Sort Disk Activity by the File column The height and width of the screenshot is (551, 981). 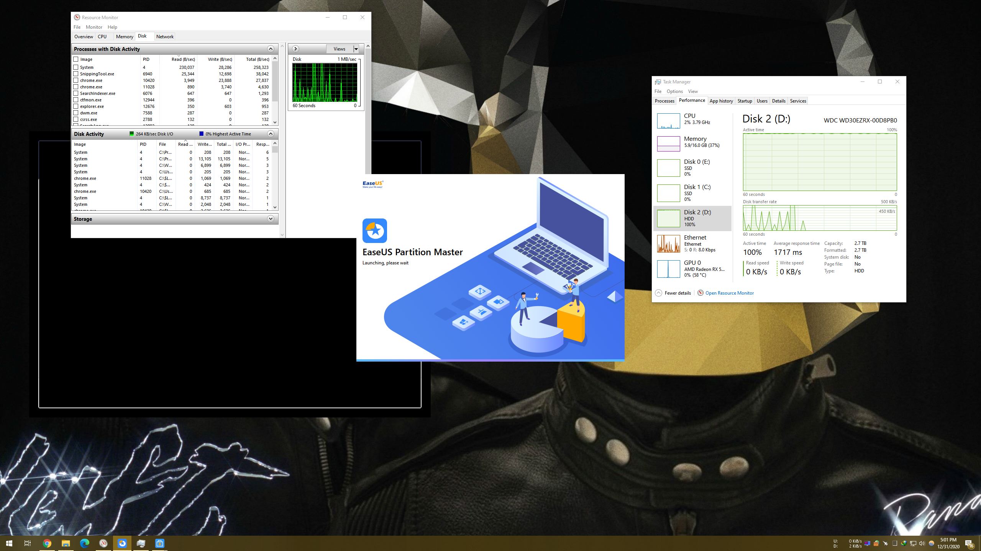[x=166, y=144]
